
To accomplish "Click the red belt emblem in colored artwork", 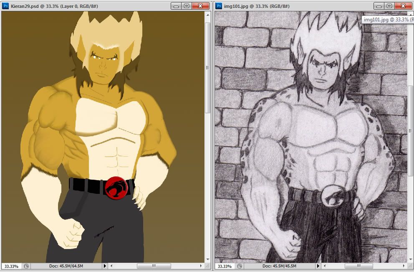I will 116,188.
